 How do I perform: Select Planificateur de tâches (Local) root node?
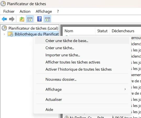point(33,28)
